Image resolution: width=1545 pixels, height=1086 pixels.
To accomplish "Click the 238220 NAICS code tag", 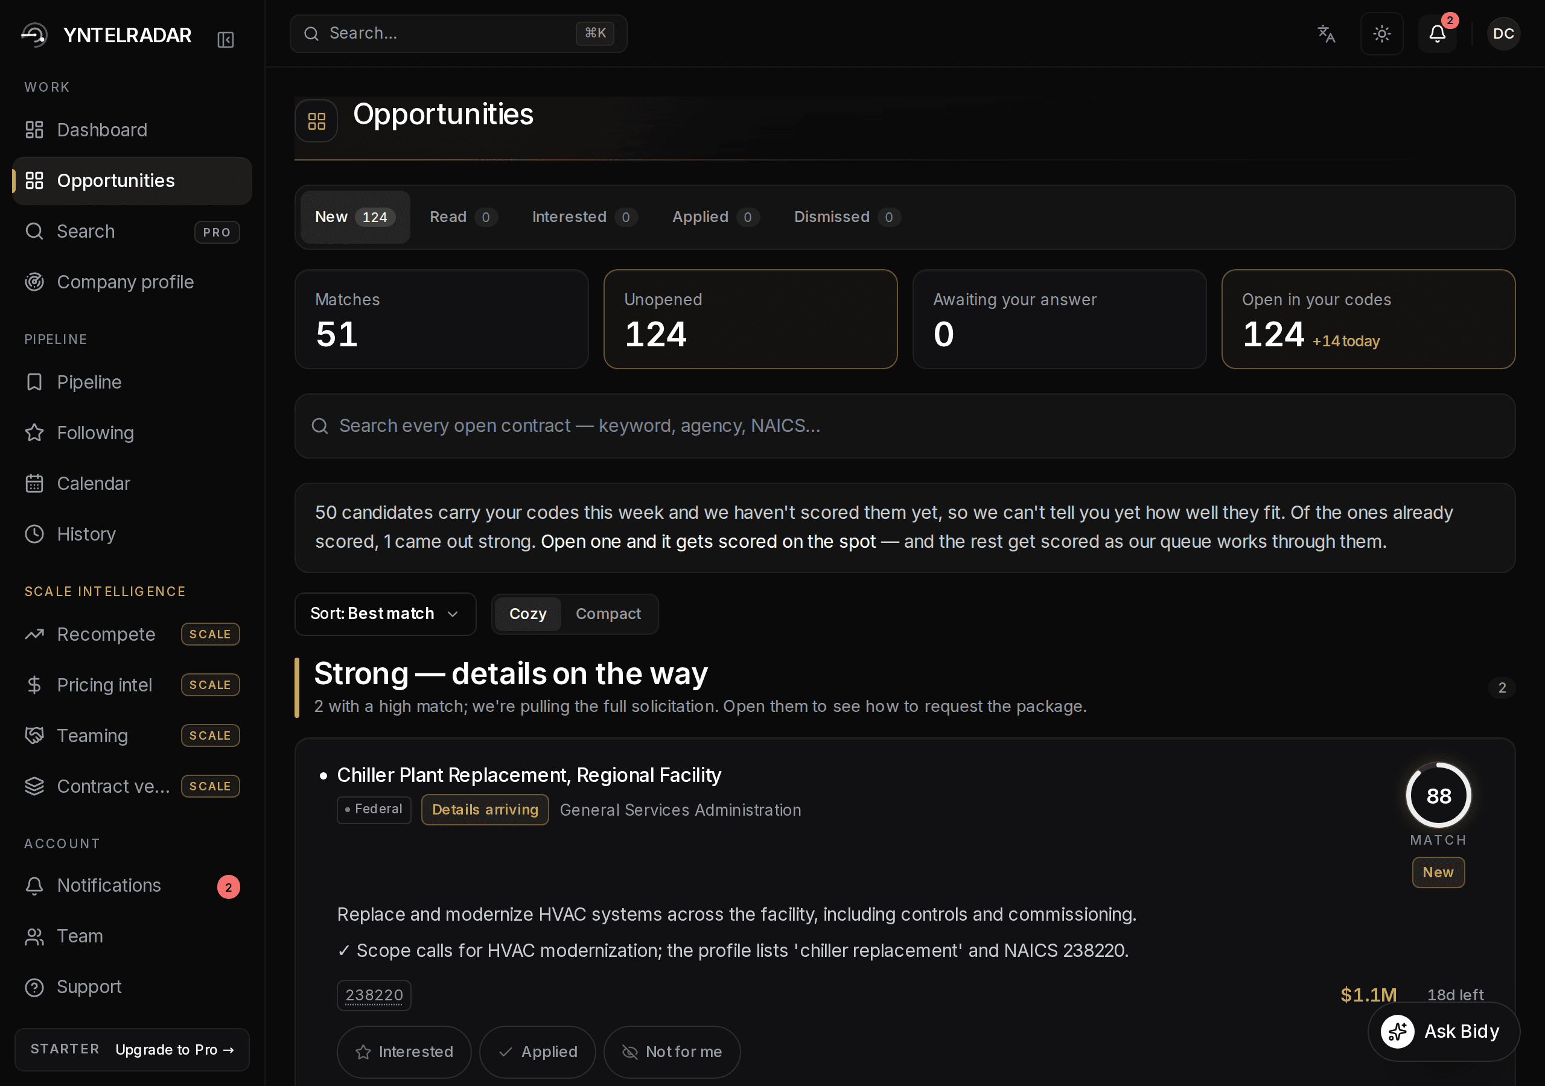I will (374, 995).
